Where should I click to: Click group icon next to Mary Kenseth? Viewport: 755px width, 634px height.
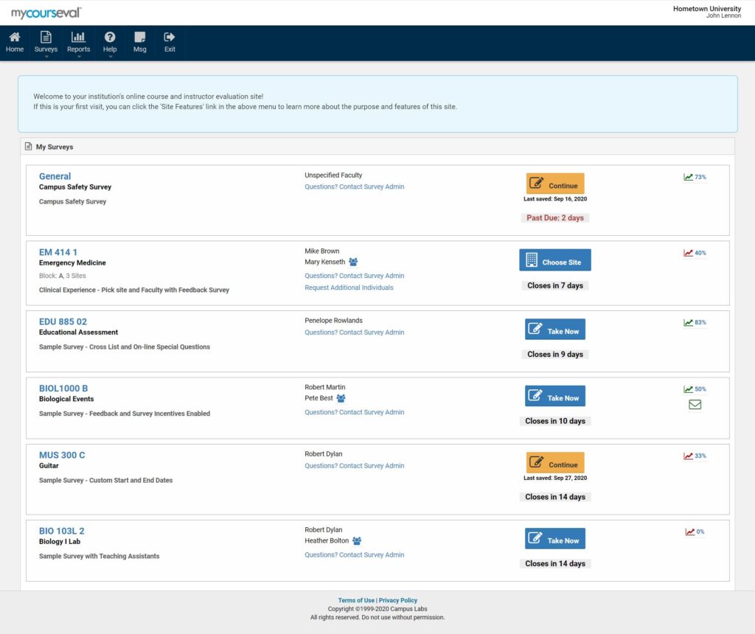tap(353, 262)
